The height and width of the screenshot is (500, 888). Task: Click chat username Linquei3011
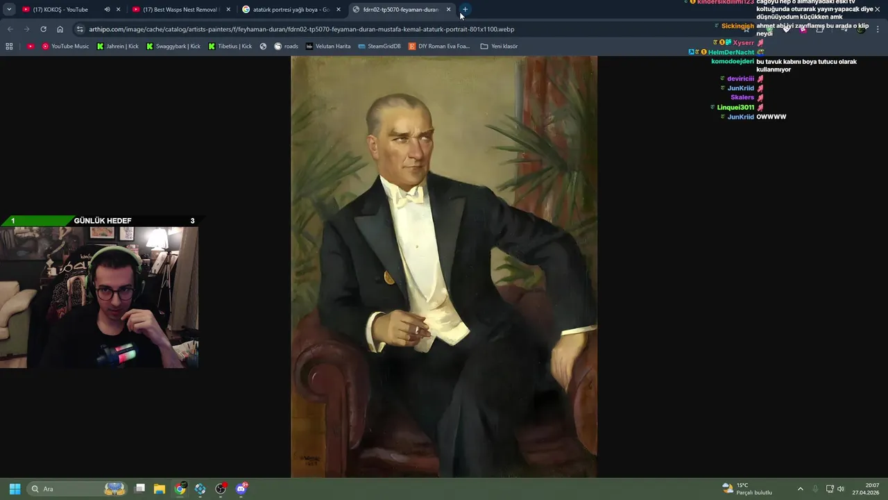(x=735, y=108)
